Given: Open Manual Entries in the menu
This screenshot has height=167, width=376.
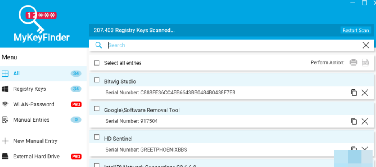Looking at the screenshot, I should click(x=43, y=120).
